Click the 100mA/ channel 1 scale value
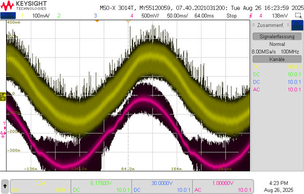Image resolution: width=304 pixels, height=194 pixels. tap(41, 16)
